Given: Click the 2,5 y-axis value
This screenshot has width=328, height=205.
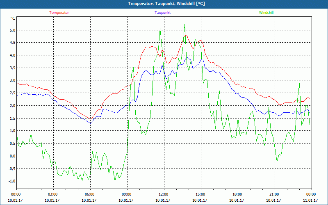Looking at the screenshot, I should 13,93.
